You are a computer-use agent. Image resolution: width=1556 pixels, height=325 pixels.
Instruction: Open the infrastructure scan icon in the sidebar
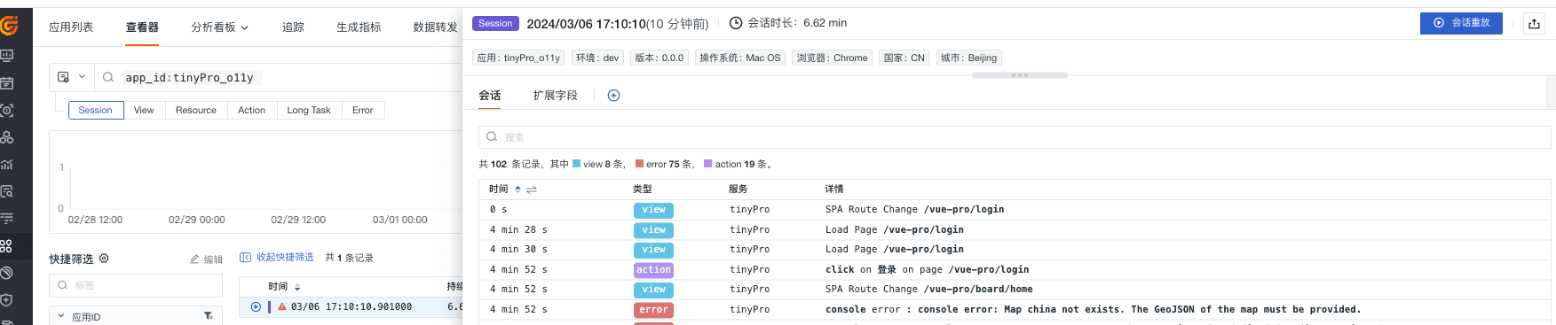[7, 111]
